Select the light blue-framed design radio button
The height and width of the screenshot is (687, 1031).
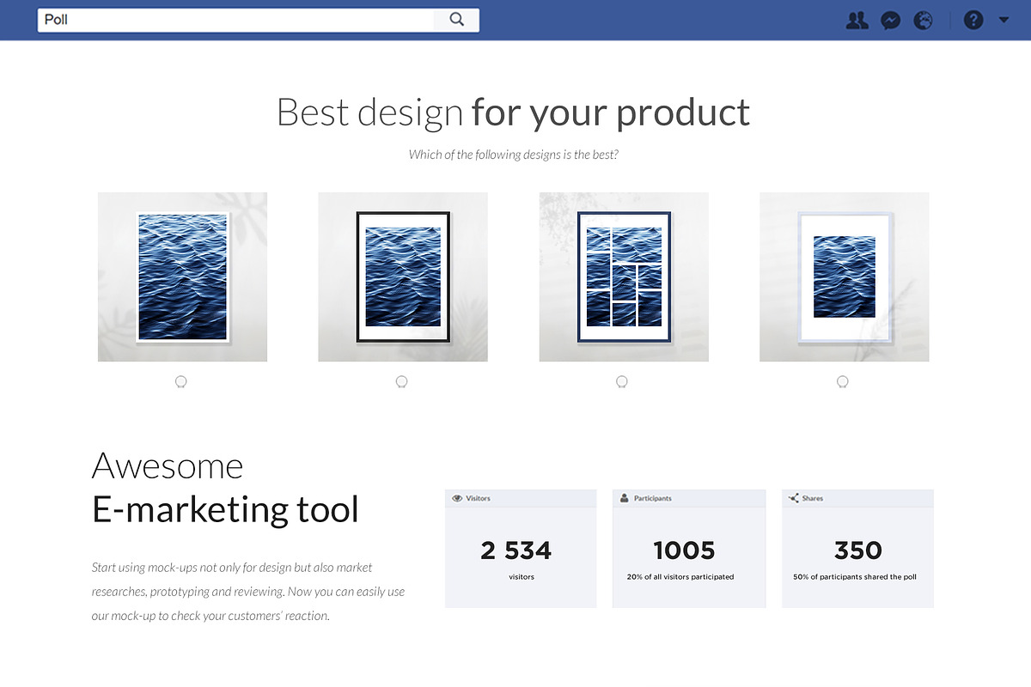click(843, 382)
